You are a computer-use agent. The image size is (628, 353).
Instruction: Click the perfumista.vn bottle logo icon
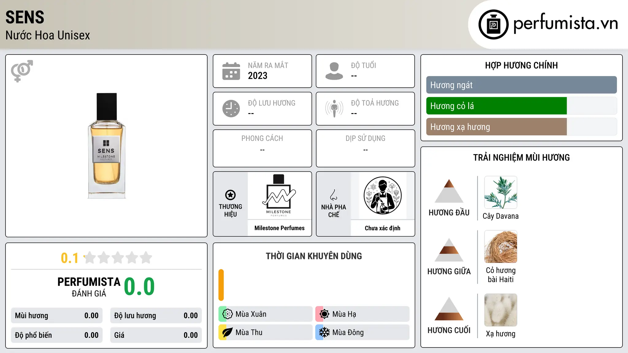[x=493, y=24]
